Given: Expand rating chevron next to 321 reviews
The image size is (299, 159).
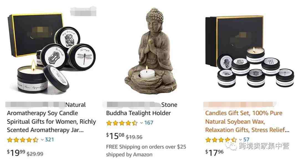Looking at the screenshot, I should tap(42, 140).
